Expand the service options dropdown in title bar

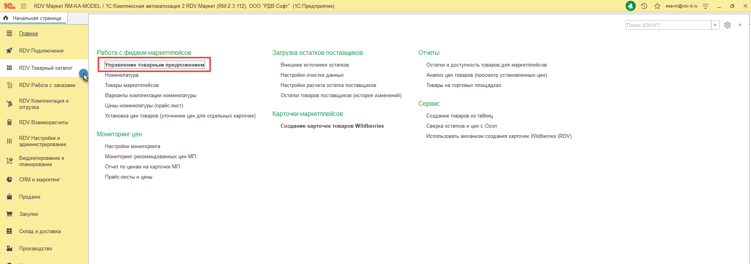706,6
